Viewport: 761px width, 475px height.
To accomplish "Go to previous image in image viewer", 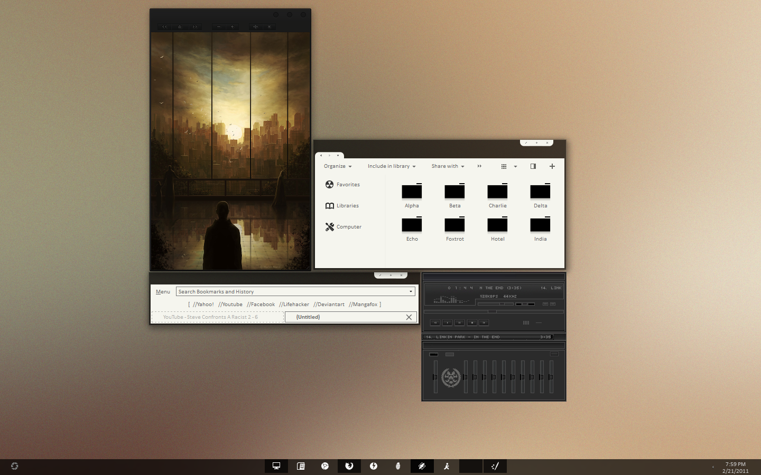I will coord(164,26).
